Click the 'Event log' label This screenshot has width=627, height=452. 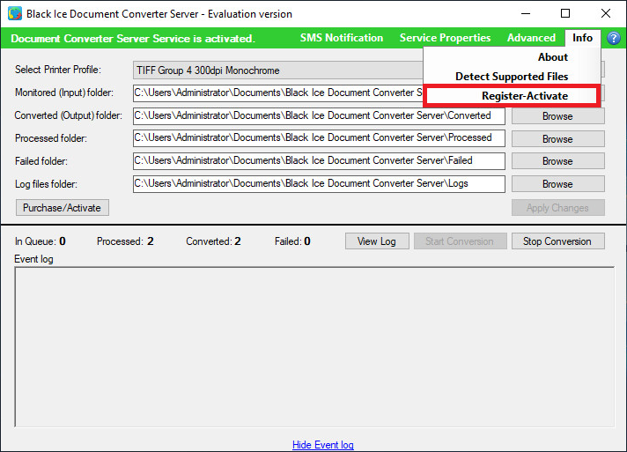tap(33, 259)
